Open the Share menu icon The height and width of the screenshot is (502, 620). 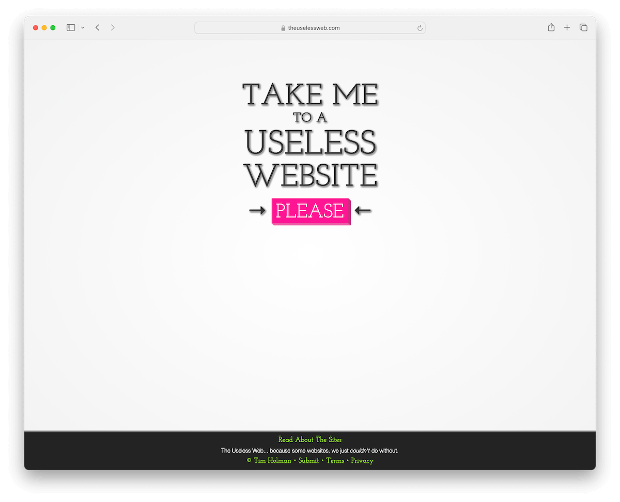(x=551, y=27)
